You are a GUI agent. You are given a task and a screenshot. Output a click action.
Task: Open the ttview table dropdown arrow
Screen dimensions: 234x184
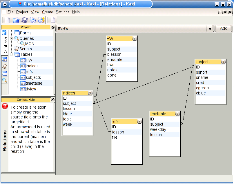tap(210, 28)
